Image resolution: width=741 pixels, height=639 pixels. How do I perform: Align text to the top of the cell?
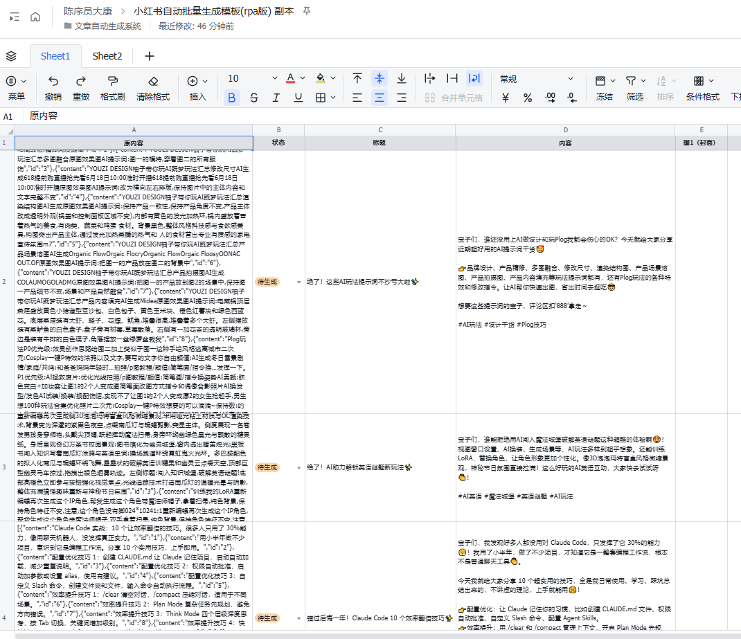tap(357, 78)
